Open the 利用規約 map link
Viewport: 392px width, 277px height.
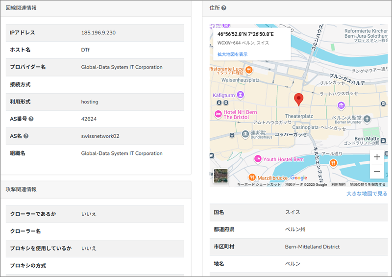(338, 184)
